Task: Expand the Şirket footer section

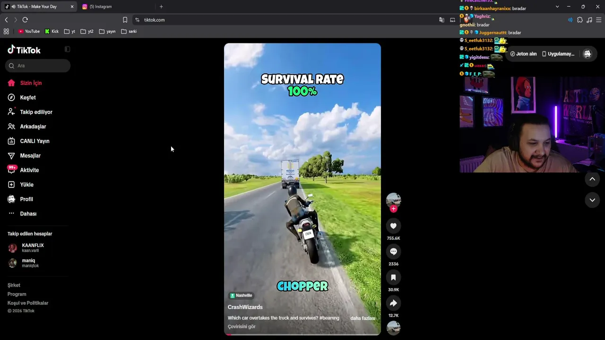Action: [14, 285]
